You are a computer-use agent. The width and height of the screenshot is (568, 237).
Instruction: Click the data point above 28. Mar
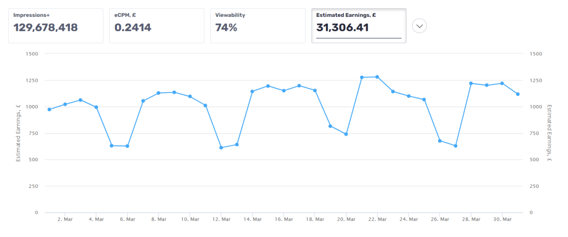point(471,83)
